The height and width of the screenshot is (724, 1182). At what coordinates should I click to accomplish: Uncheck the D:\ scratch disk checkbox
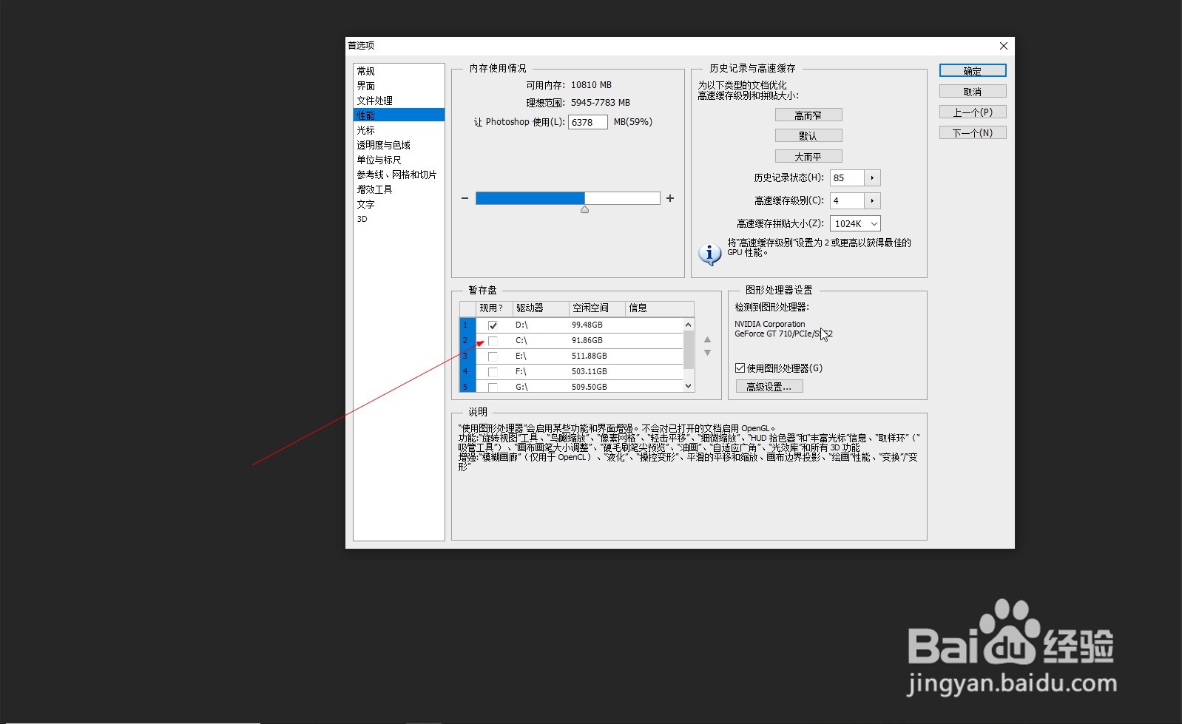click(493, 325)
